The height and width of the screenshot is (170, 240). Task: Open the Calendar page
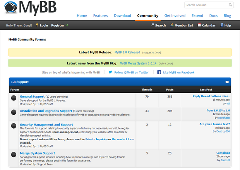pos(209,25)
